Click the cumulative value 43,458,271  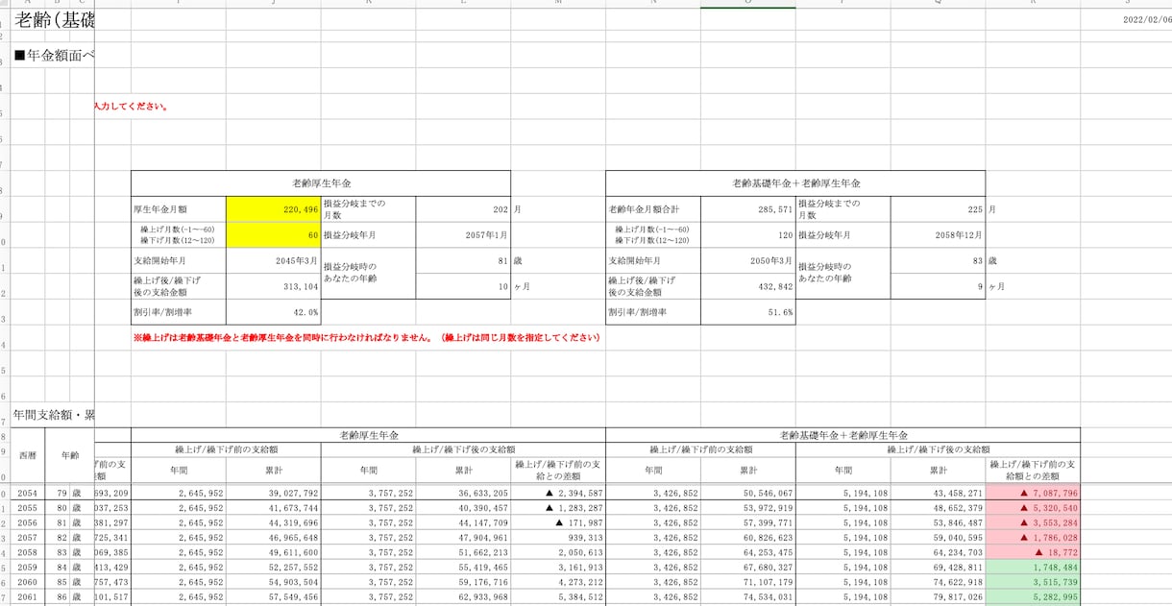(938, 493)
